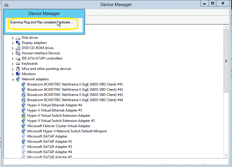This screenshot has height=167, width=232.
Task: Select Microsoft ISATAP Adapter #3
Action: (49, 147)
